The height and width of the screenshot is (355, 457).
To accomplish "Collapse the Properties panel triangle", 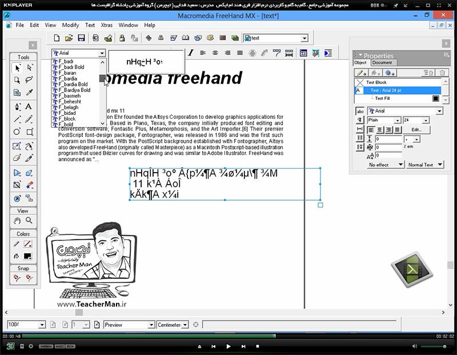I will click(360, 55).
